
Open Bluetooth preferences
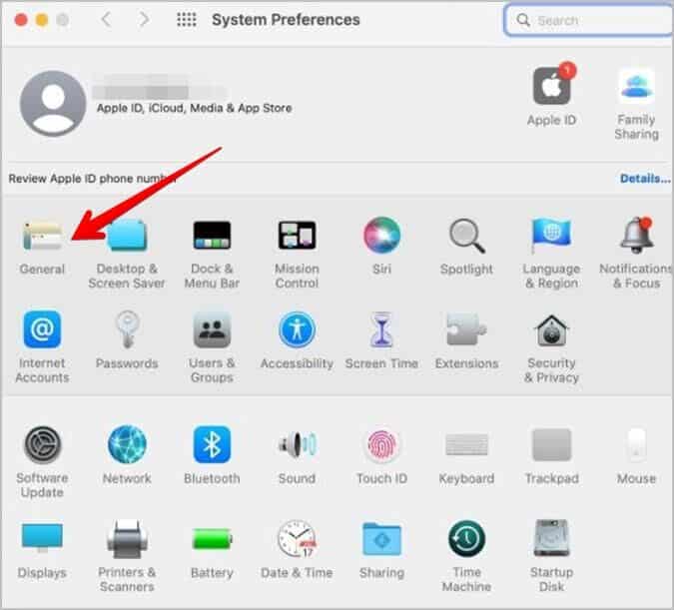click(212, 444)
